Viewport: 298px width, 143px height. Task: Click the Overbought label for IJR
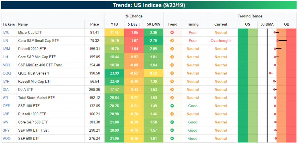221,40
